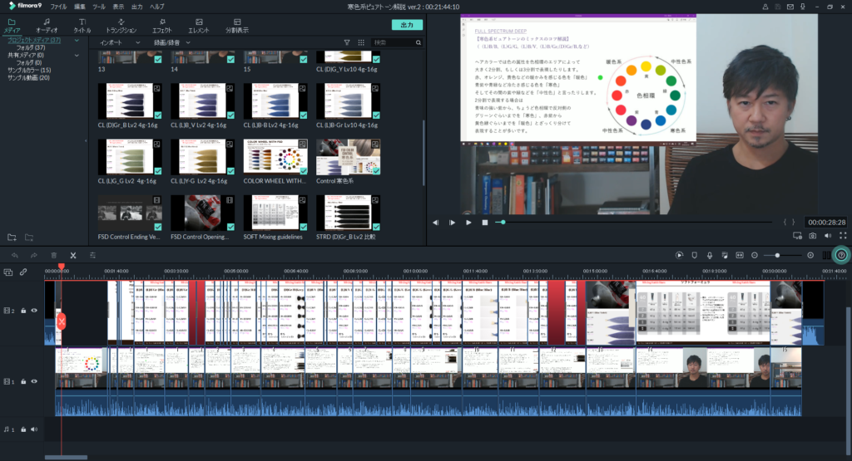This screenshot has height=461, width=852.
Task: Toggle the lock on video track 1
Action: pyautogui.click(x=23, y=381)
